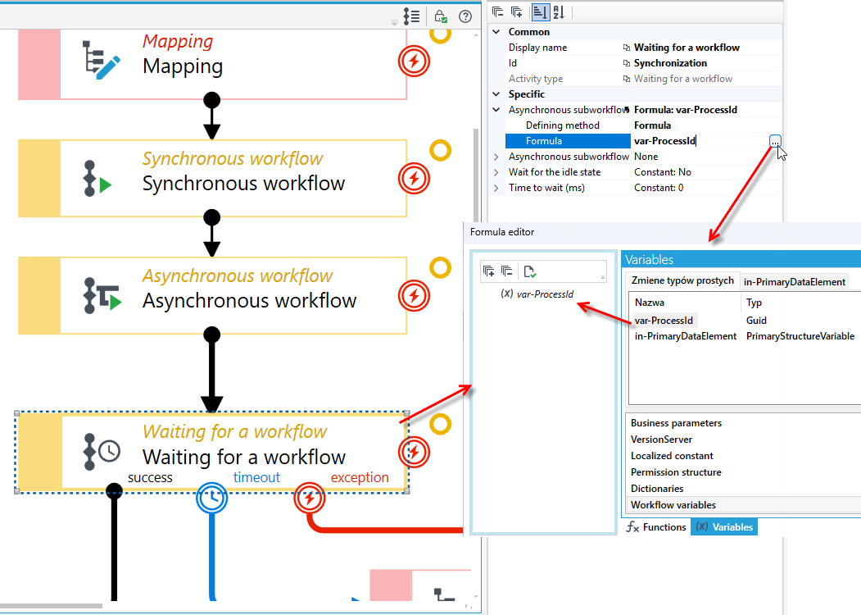Click collapse-all icon in Formula editor toolbar
Image resolution: width=861 pixels, height=615 pixels.
[x=507, y=271]
